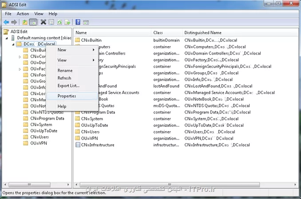The width and height of the screenshot is (301, 199).
Task: Choose Rename from the context menu
Action: tap(72, 70)
